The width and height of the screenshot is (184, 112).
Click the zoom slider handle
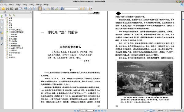[175, 110]
